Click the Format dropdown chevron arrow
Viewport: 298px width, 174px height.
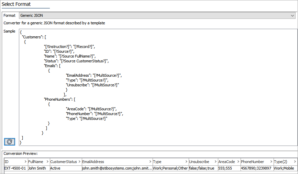(x=292, y=15)
